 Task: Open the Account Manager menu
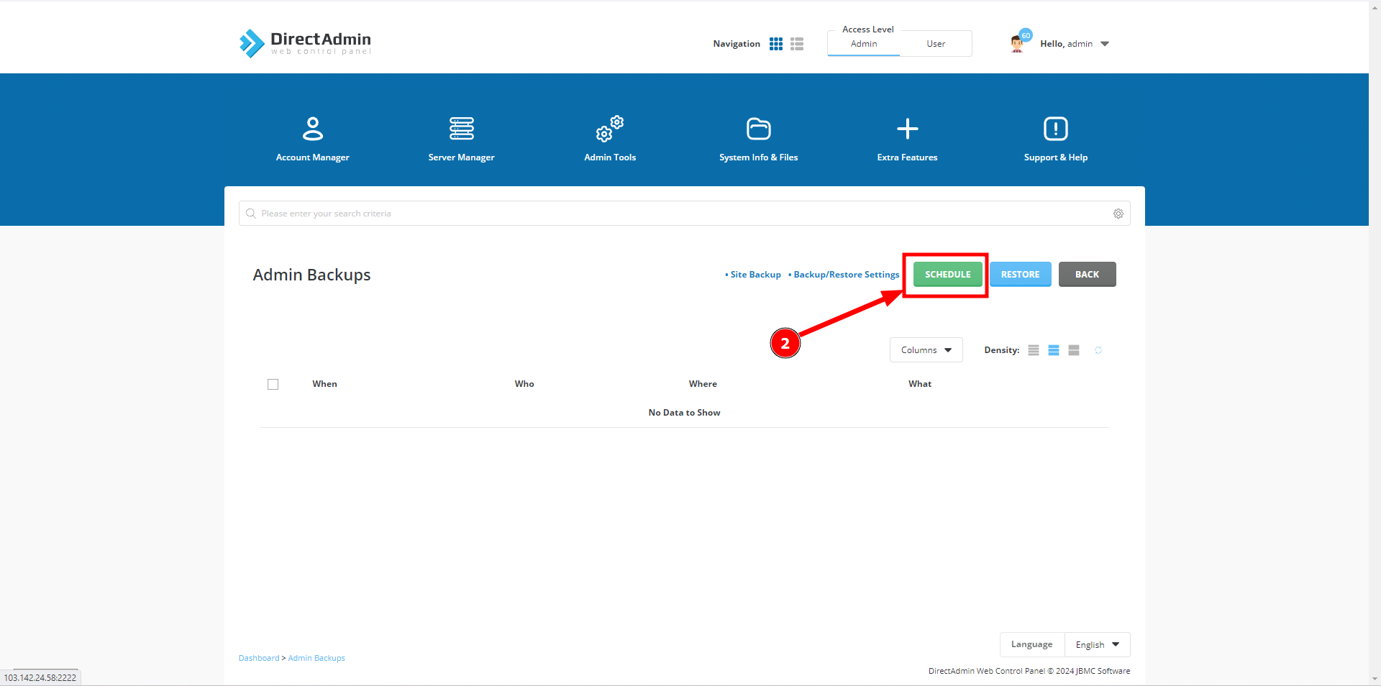313,139
